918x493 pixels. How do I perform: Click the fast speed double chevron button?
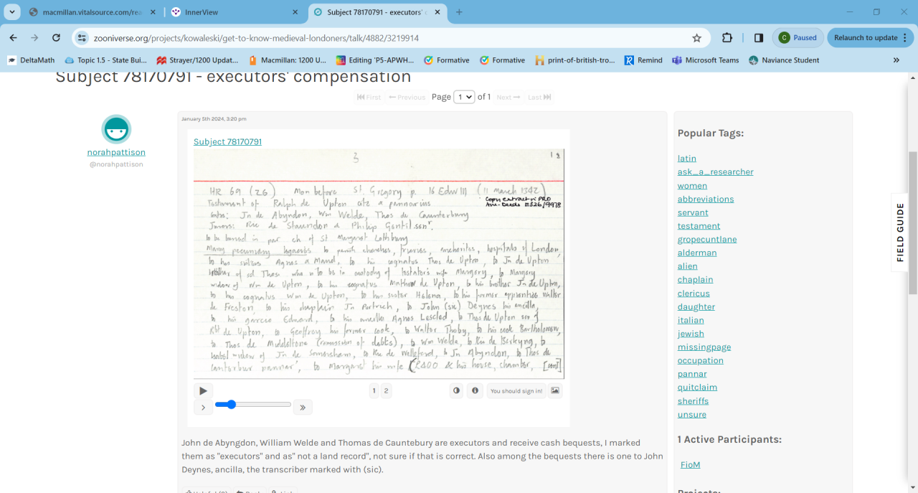[x=303, y=408]
